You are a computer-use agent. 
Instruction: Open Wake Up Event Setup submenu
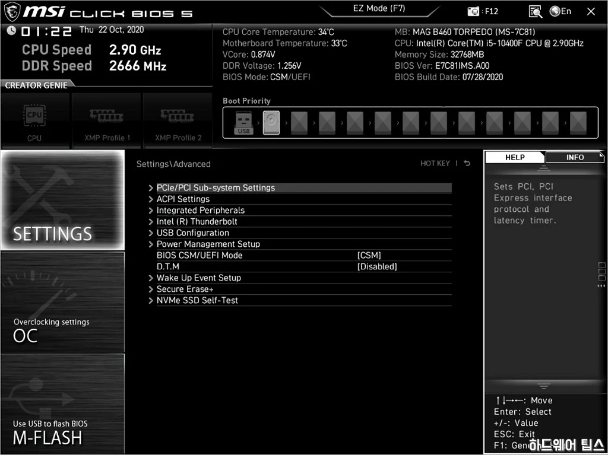[304, 278]
